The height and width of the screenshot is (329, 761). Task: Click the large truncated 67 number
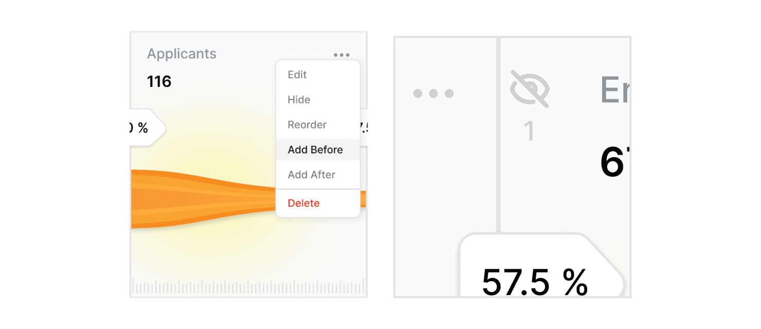(x=615, y=163)
